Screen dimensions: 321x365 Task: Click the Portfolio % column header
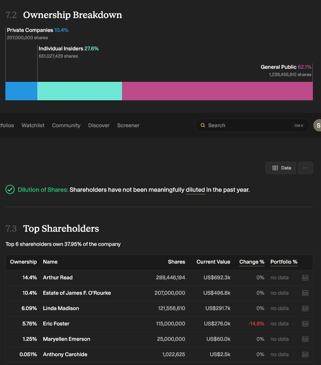(284, 262)
